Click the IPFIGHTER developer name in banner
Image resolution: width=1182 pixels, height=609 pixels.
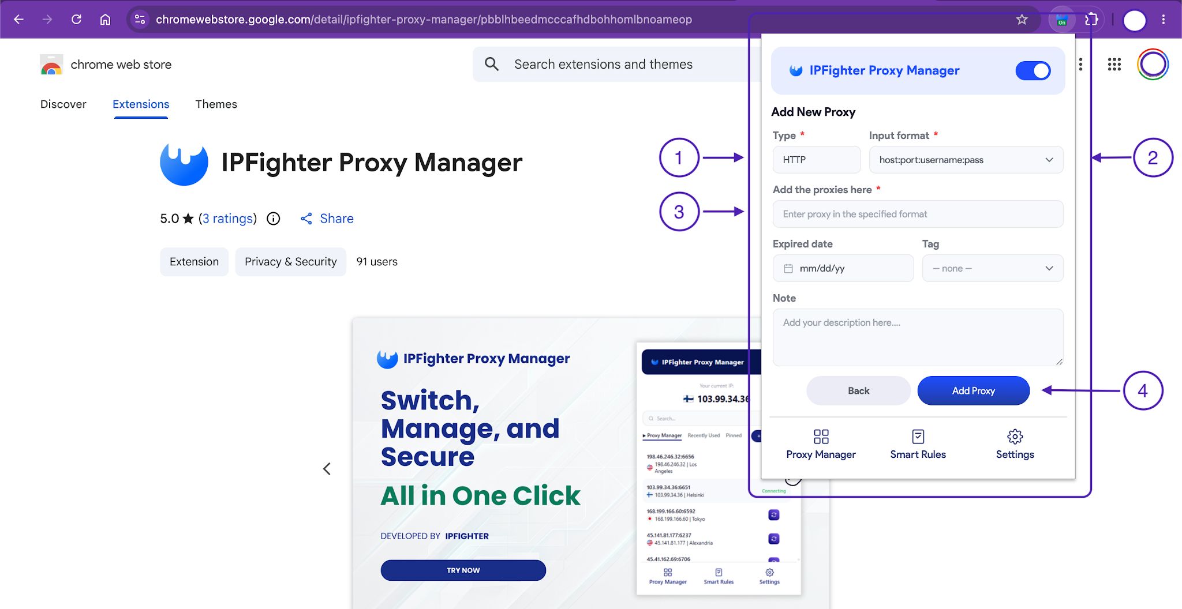point(467,536)
